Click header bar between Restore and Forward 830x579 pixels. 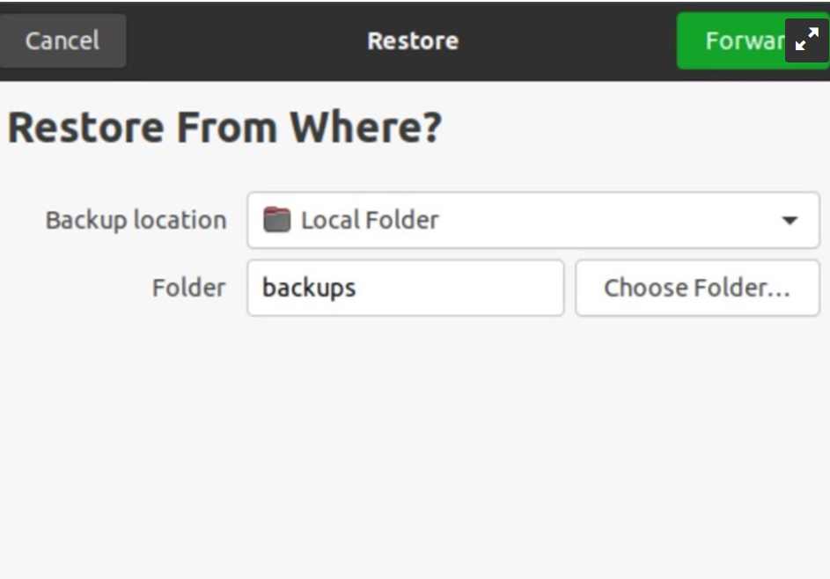(568, 40)
